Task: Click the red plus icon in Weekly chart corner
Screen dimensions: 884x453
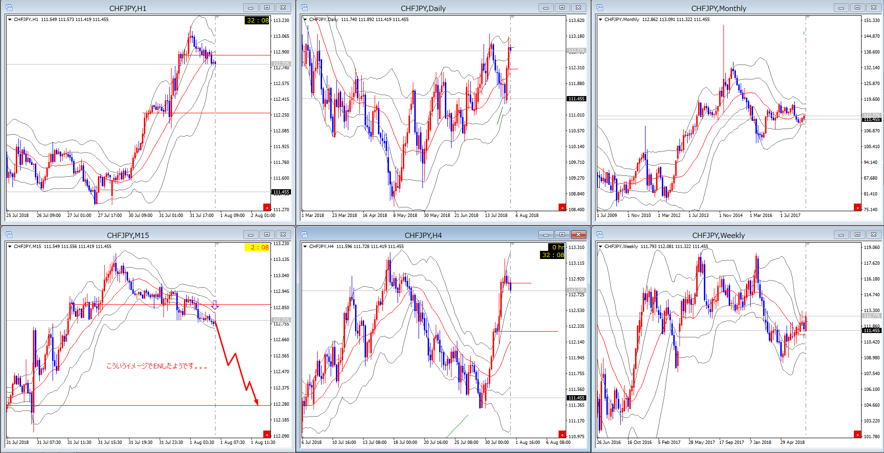Action: coord(857,434)
